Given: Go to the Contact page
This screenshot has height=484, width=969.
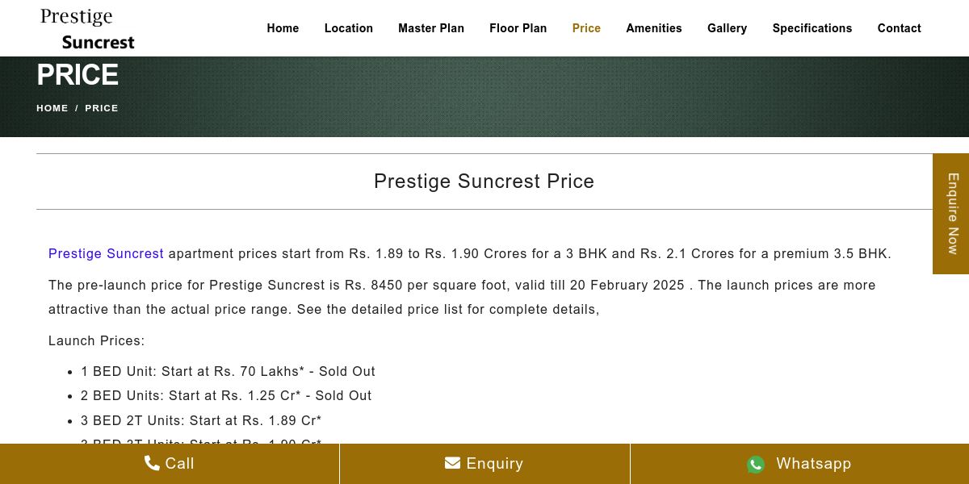Looking at the screenshot, I should coord(900,28).
